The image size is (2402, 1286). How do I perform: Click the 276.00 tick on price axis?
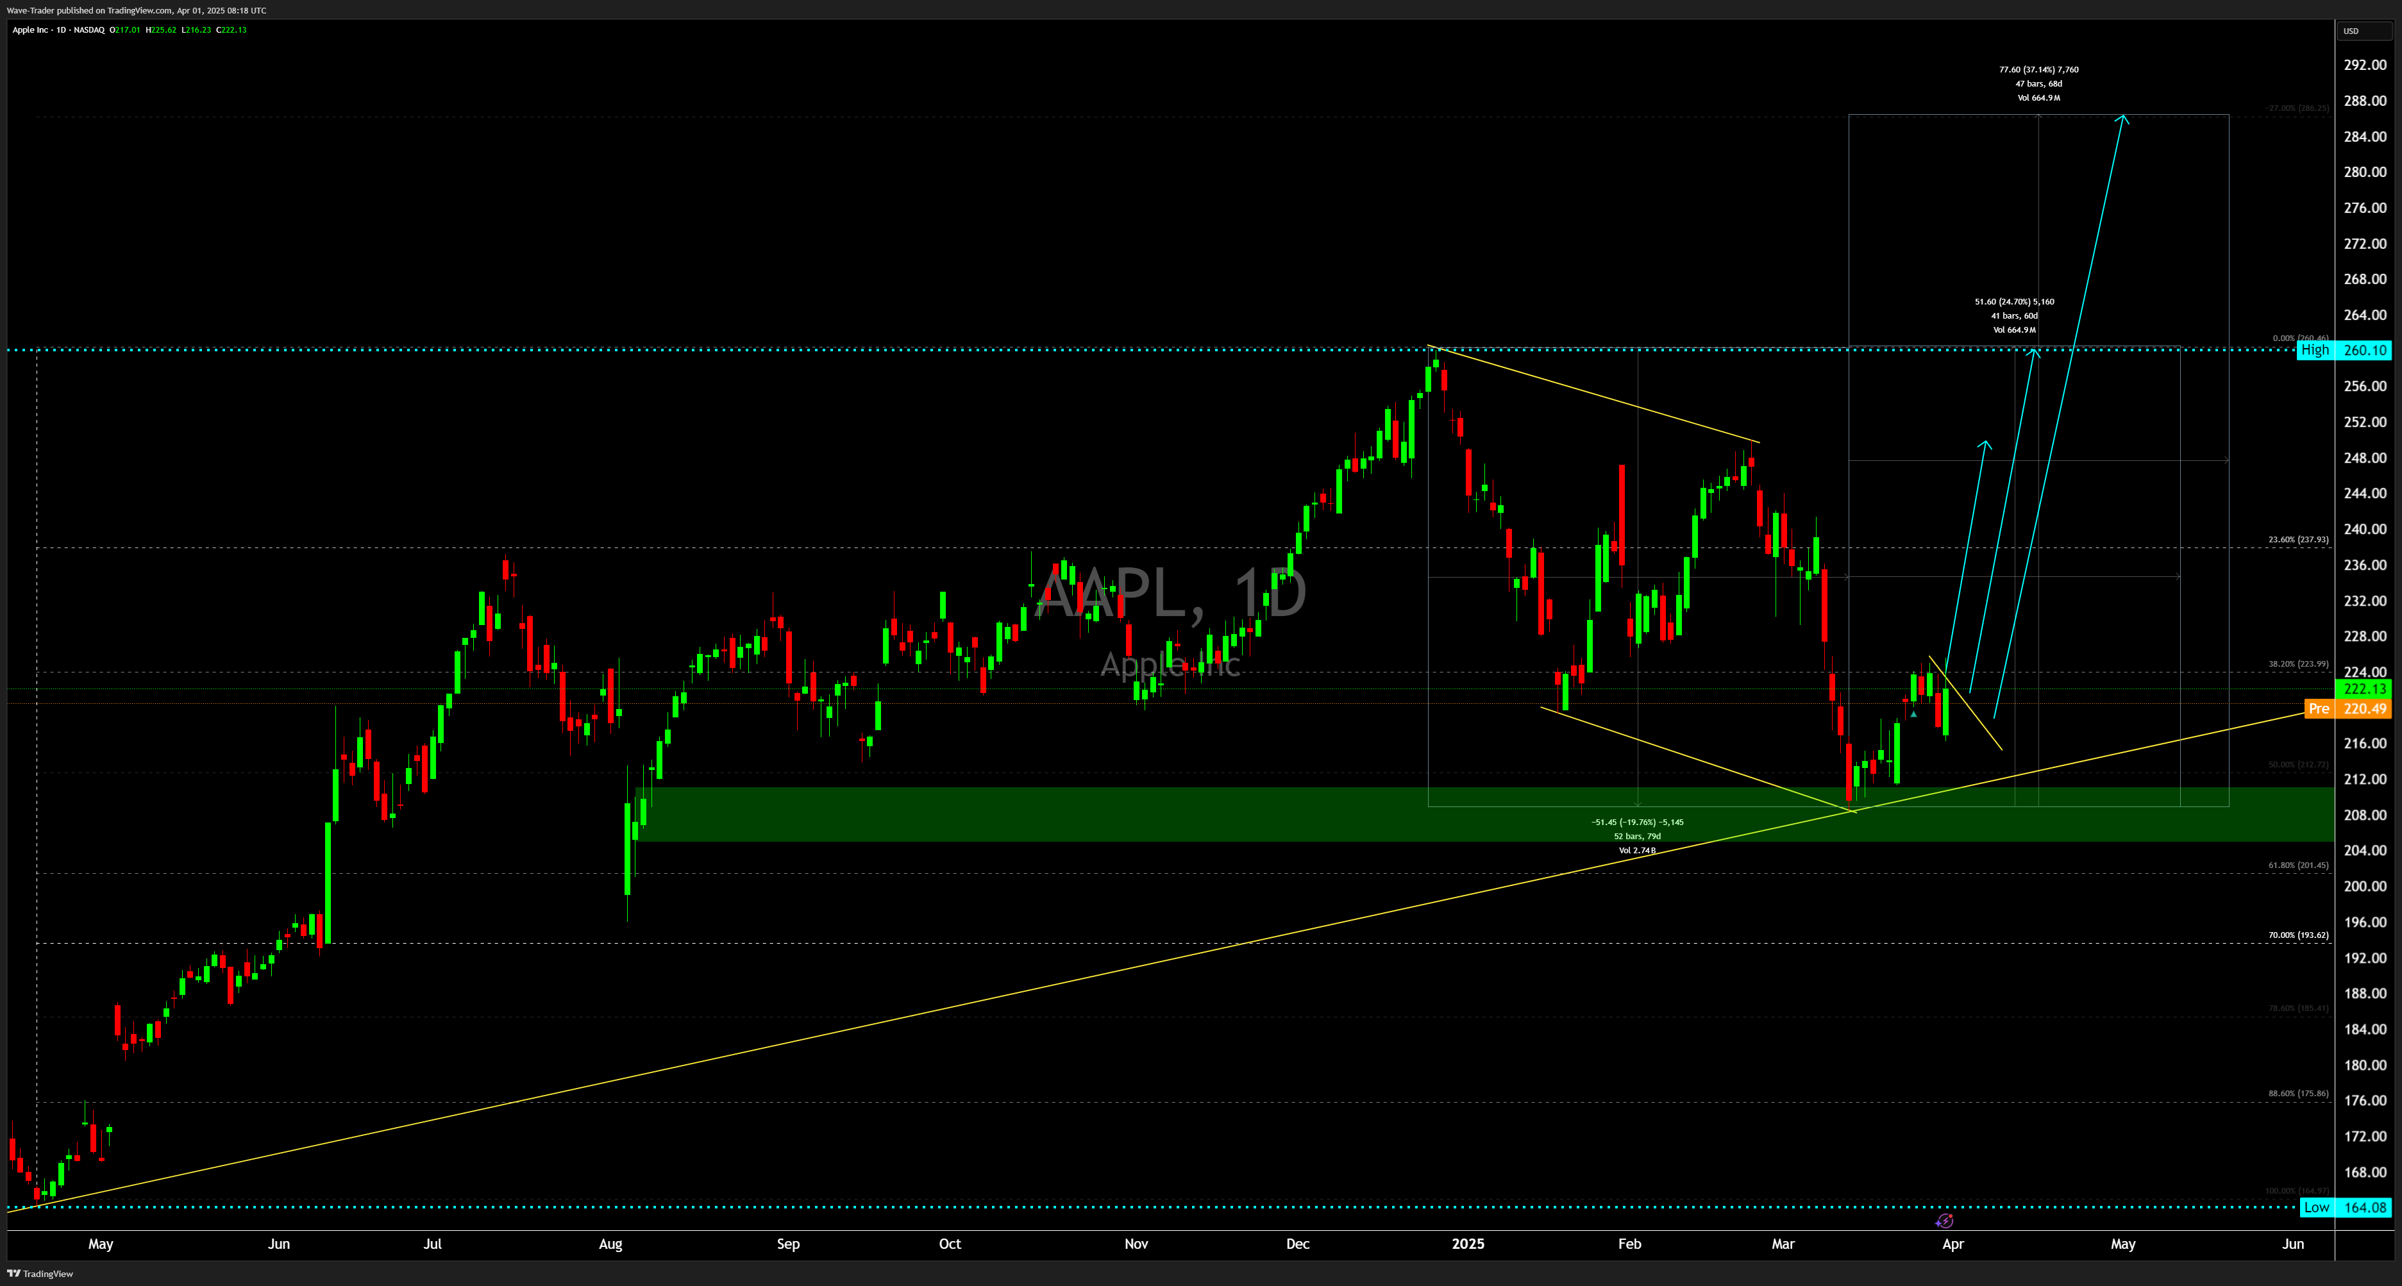[x=2365, y=208]
